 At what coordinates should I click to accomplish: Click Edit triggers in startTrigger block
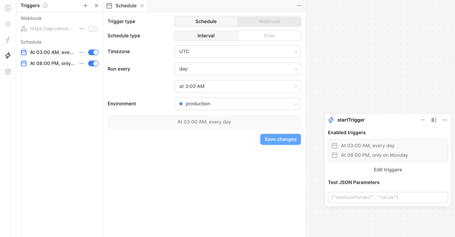(388, 170)
